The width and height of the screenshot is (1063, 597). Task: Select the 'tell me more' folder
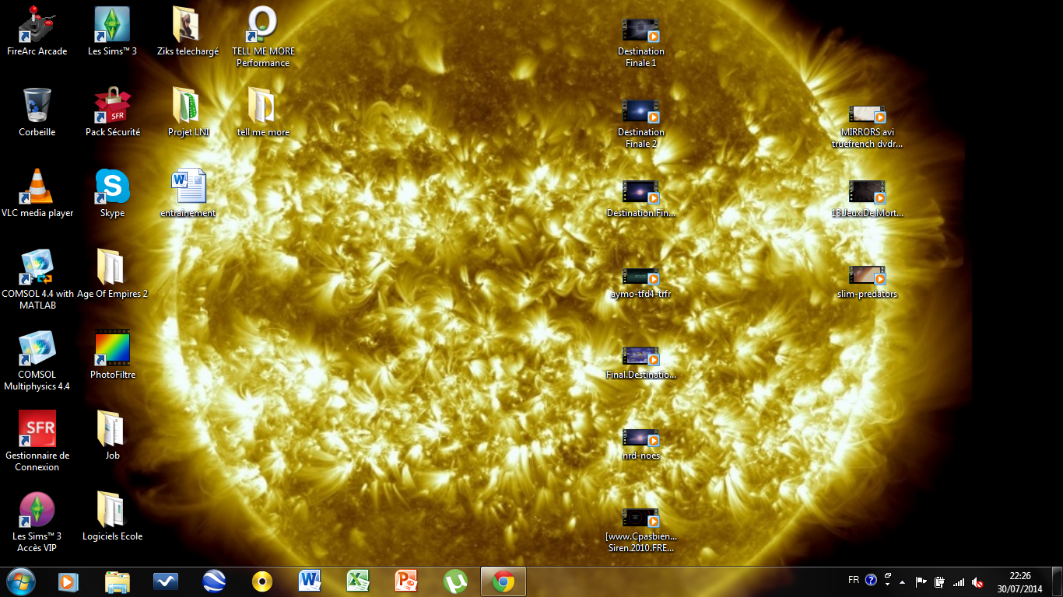coord(263,113)
